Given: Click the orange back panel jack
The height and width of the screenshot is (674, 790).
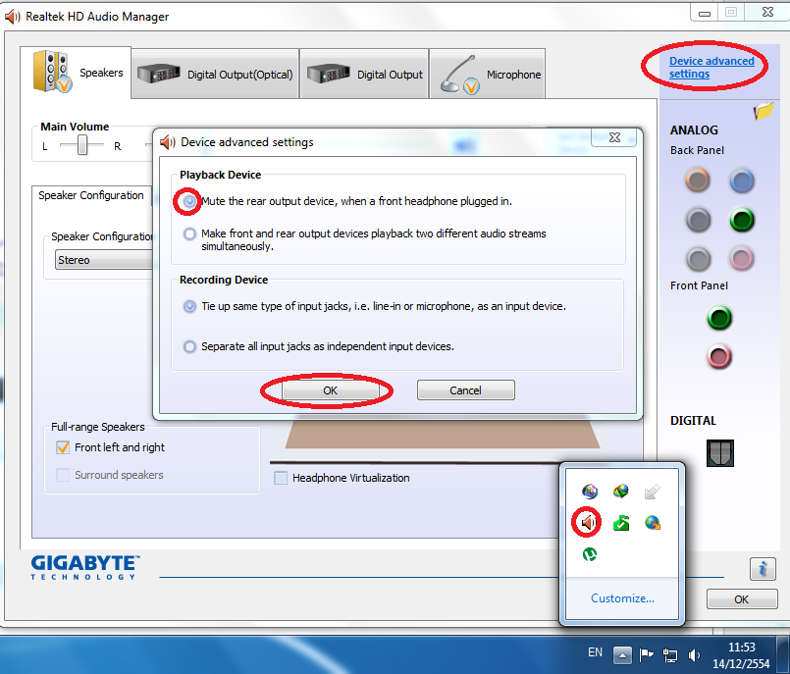Looking at the screenshot, I should click(x=698, y=181).
